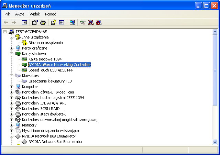Select Urządzenie klawiatury HID
220x155 pixels.
50,81
